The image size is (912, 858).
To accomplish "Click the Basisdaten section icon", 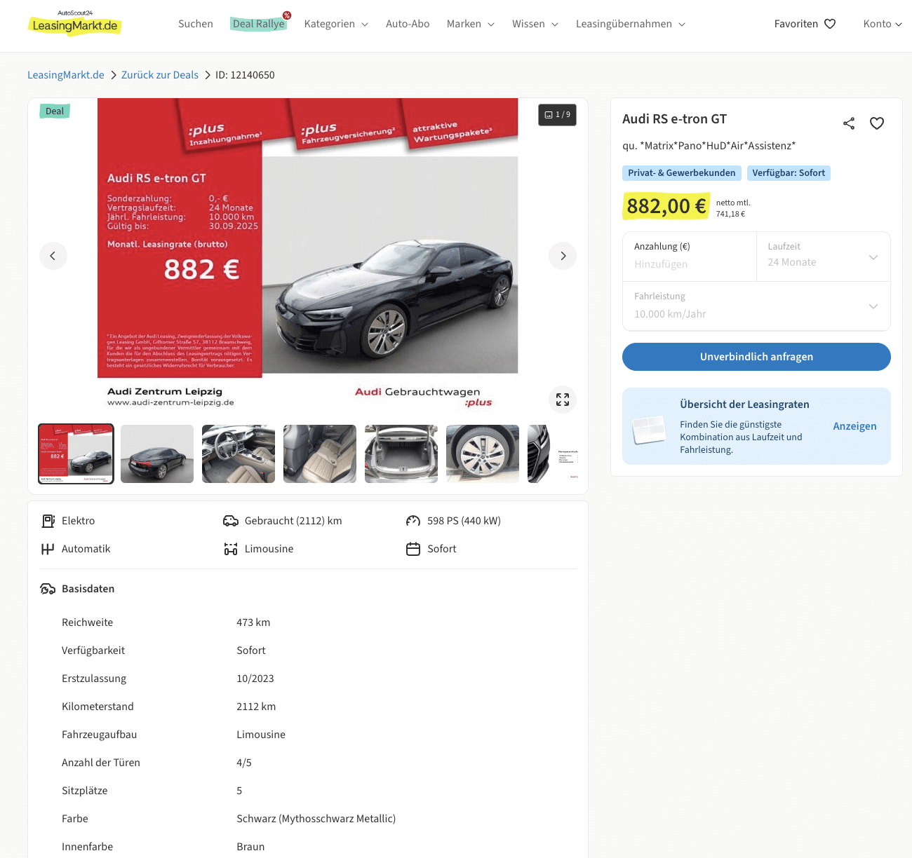I will pyautogui.click(x=48, y=589).
